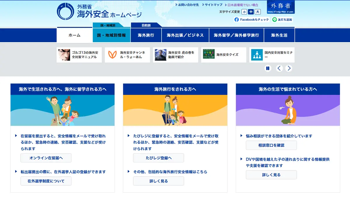350x199 pixels.
Task: Advance the carousel with next arrow
Action: coord(289,68)
